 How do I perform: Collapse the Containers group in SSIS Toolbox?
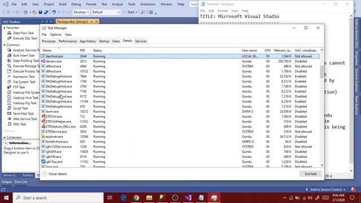[x=5, y=138]
